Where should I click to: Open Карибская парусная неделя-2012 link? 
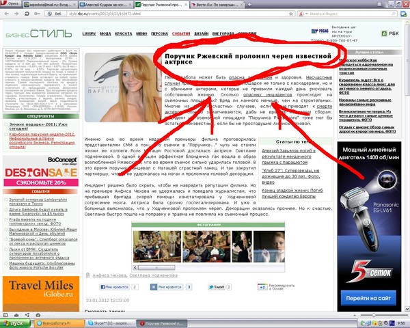pyautogui.click(x=42, y=141)
